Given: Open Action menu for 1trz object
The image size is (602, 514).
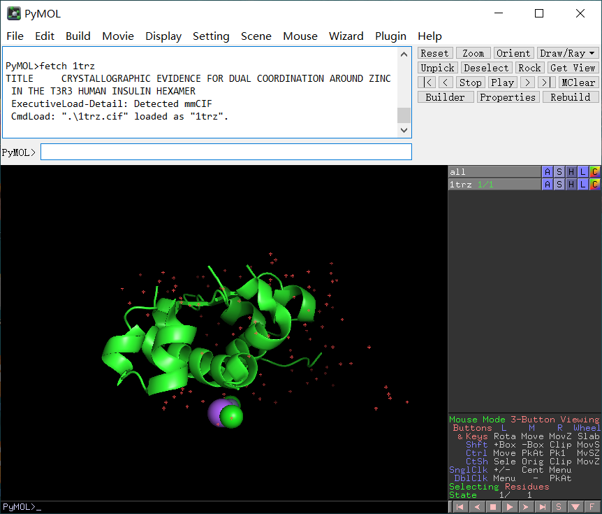Looking at the screenshot, I should 548,185.
